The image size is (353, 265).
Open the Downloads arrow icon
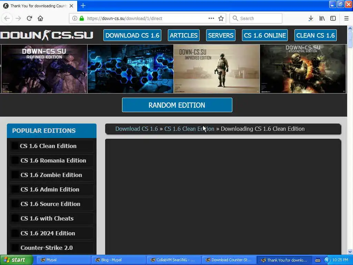click(311, 19)
